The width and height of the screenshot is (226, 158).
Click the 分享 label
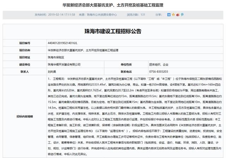click(x=159, y=15)
